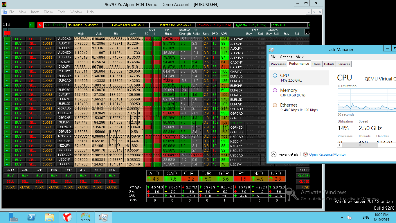The height and width of the screenshot is (223, 396).
Task: Click SELL under the JPY currency column
Action: [x=83, y=181]
